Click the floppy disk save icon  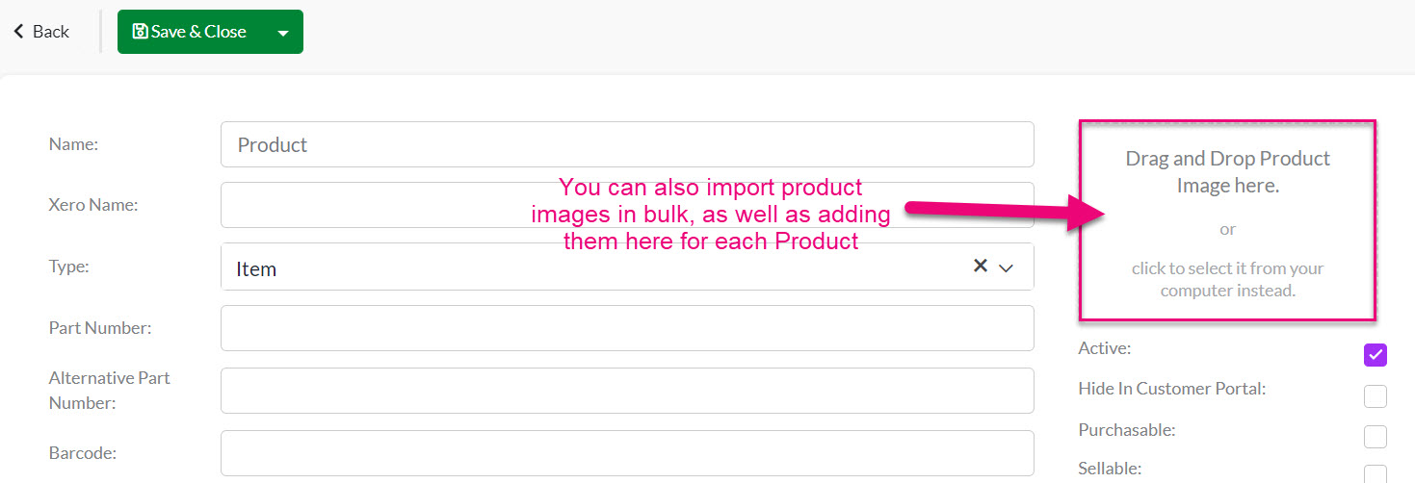tap(140, 32)
